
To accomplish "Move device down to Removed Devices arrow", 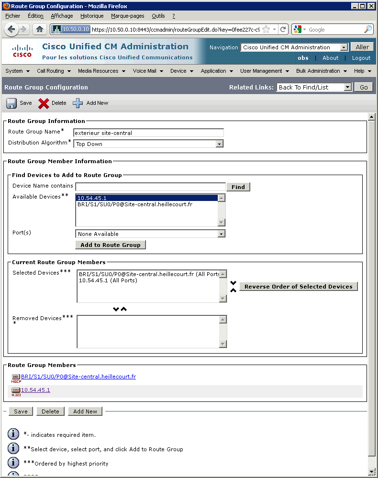I will (116, 309).
